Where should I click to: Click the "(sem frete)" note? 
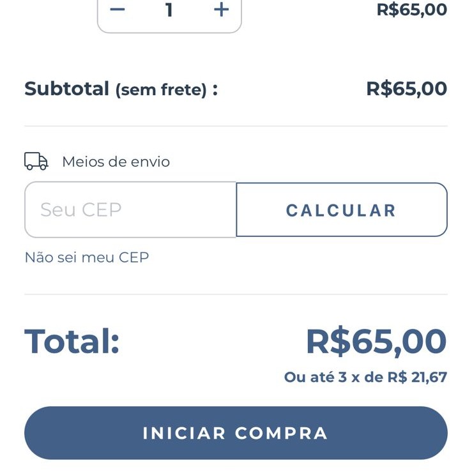[x=161, y=90]
